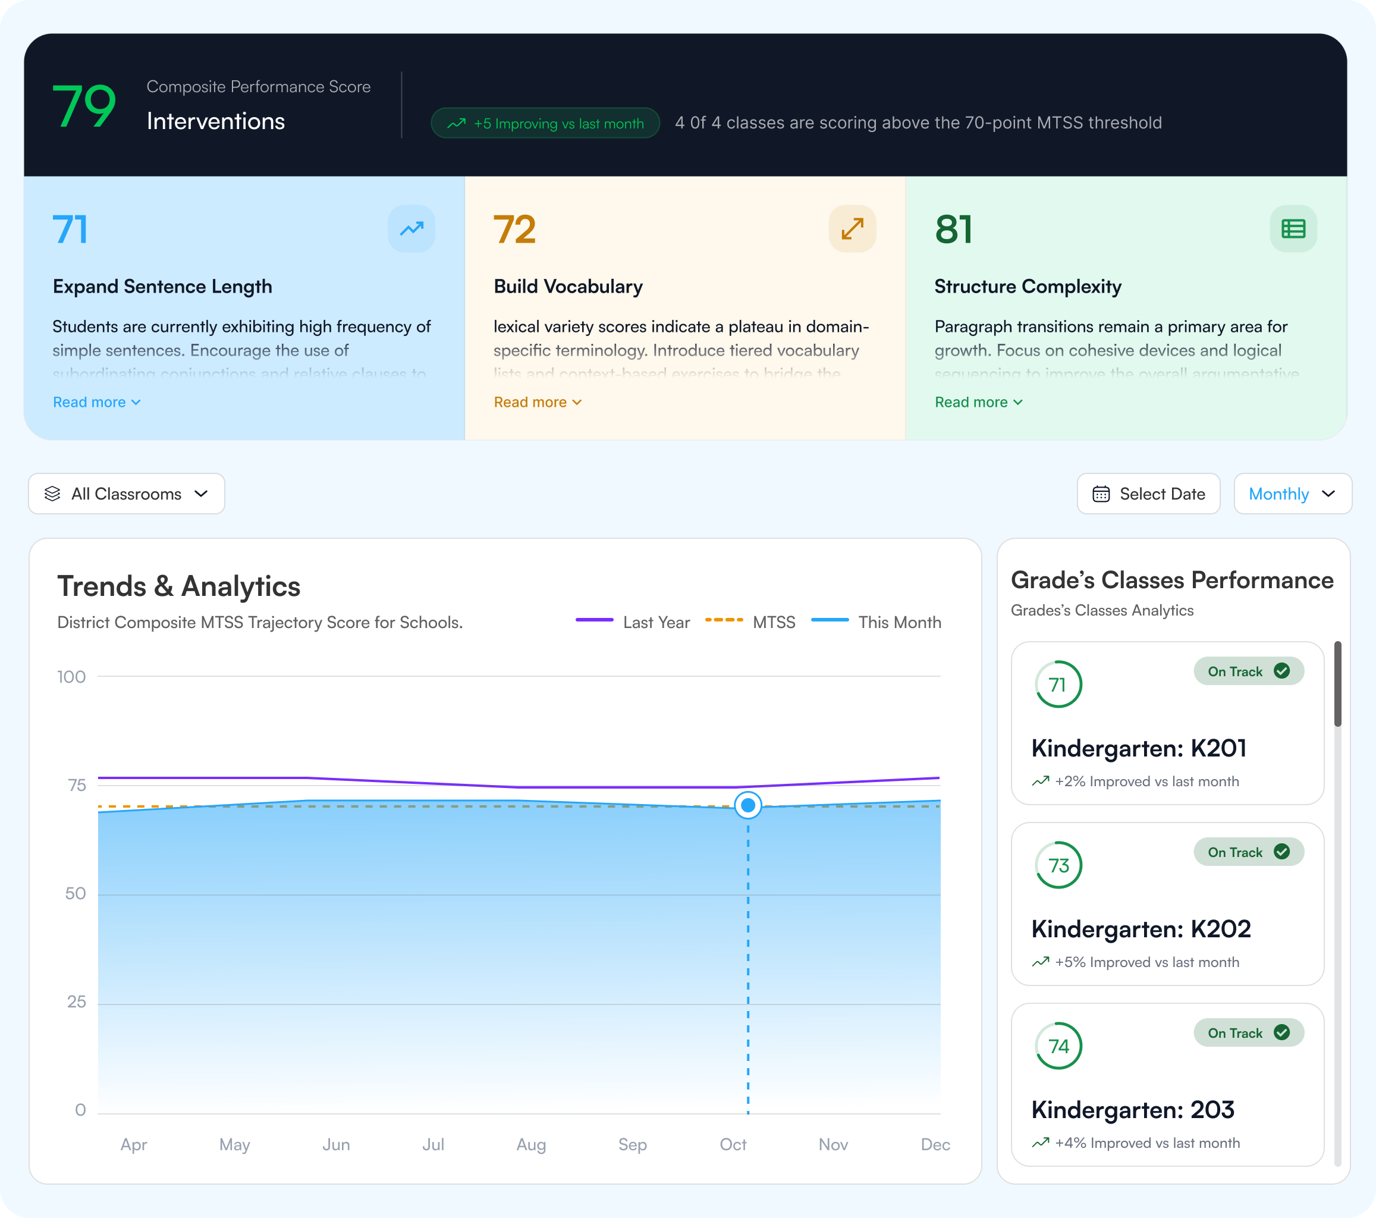1376x1218 pixels.
Task: Click the trend arrow beside +4% Improved
Action: pyautogui.click(x=1041, y=1143)
